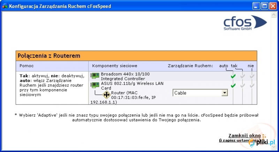Click 'Komponenty sieciowe' column header
The image size is (279, 152).
tap(115, 66)
